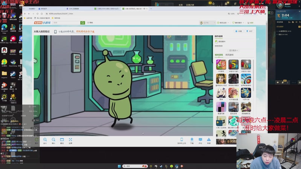Switch to 相关游戏 tab
This screenshot has height=169, width=301.
219,55
